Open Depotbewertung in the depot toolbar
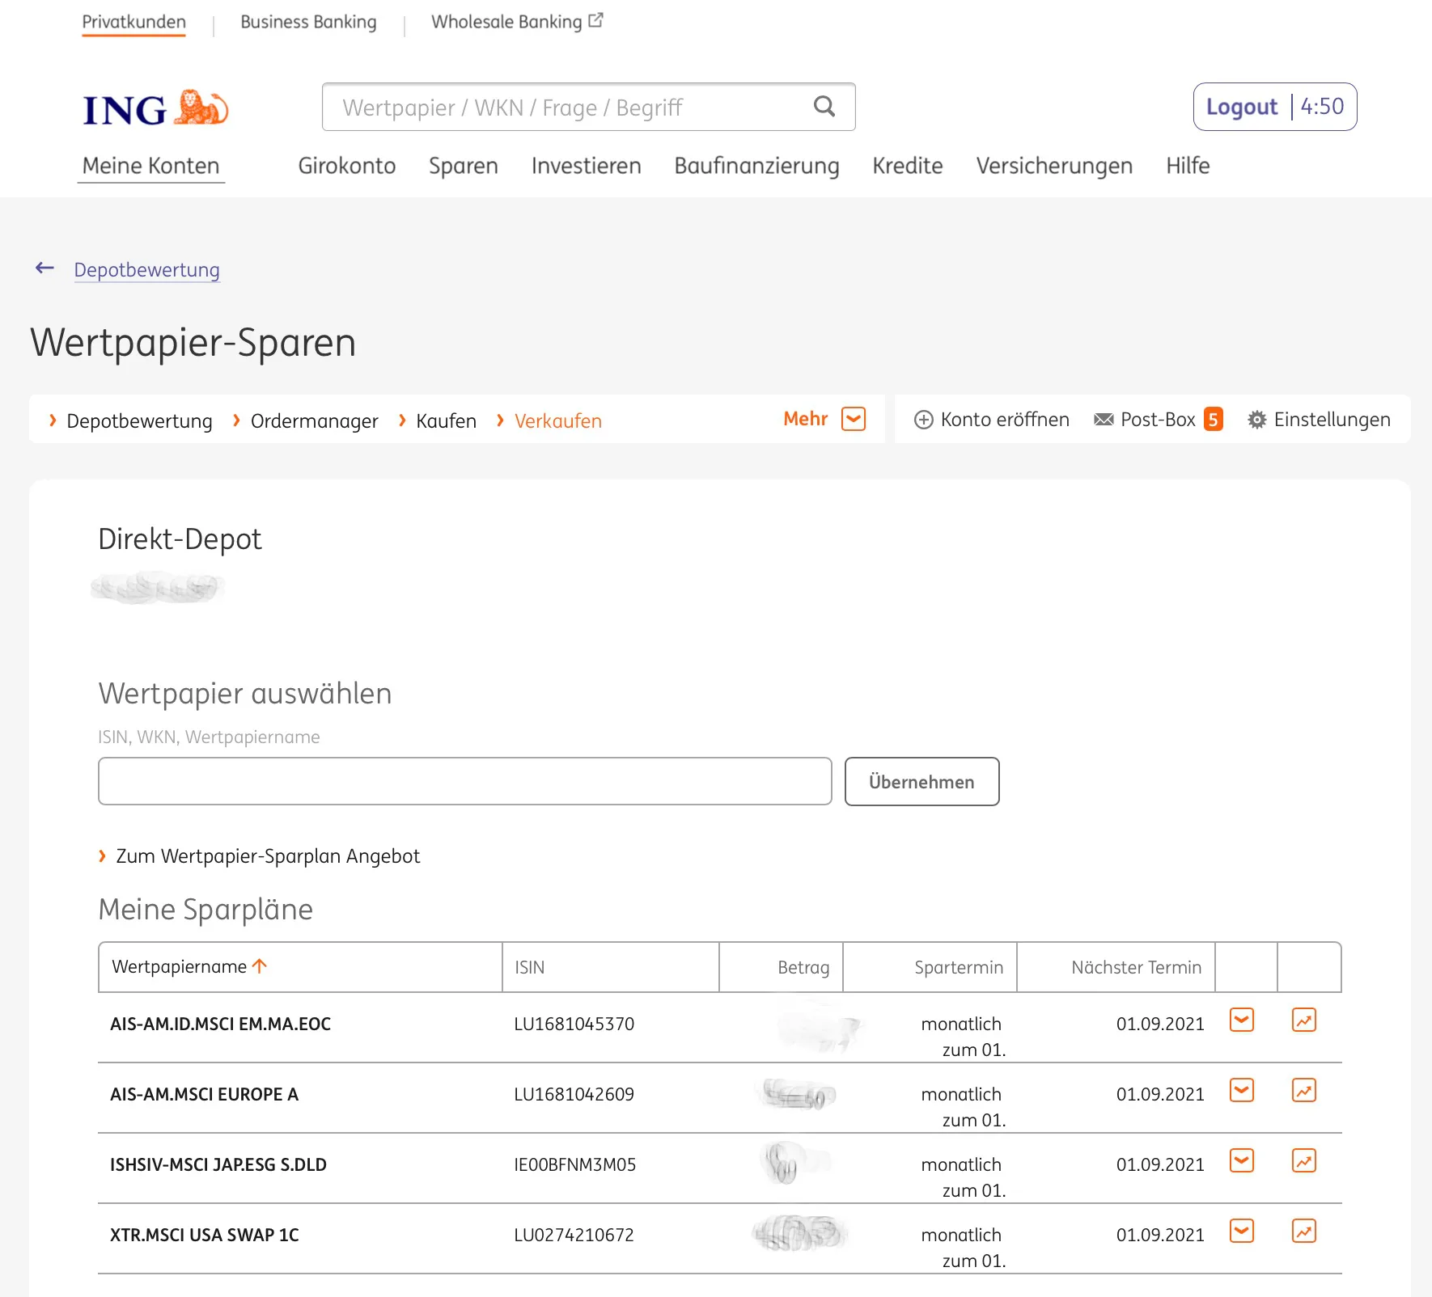 (139, 420)
